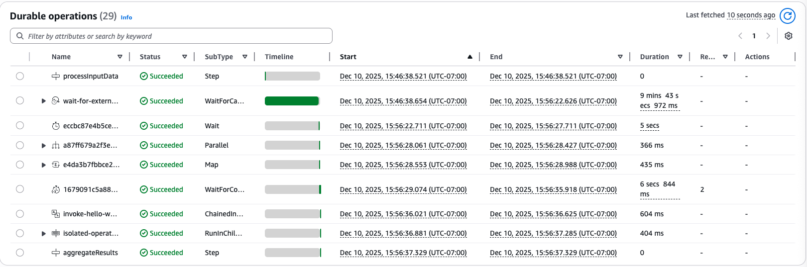
Task: Expand the Parallel operation a87ff679a2f3e
Action: [x=44, y=145]
